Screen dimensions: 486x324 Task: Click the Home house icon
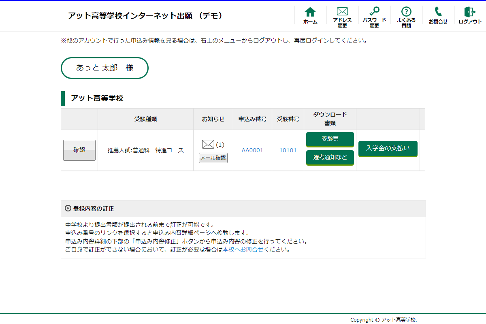[x=310, y=12]
